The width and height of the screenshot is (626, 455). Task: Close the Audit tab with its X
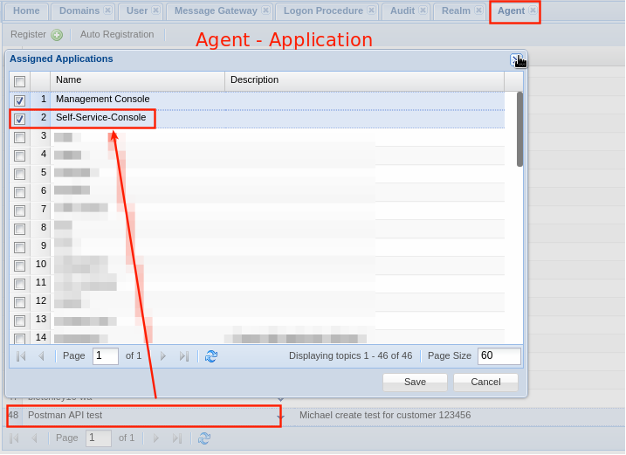point(423,10)
